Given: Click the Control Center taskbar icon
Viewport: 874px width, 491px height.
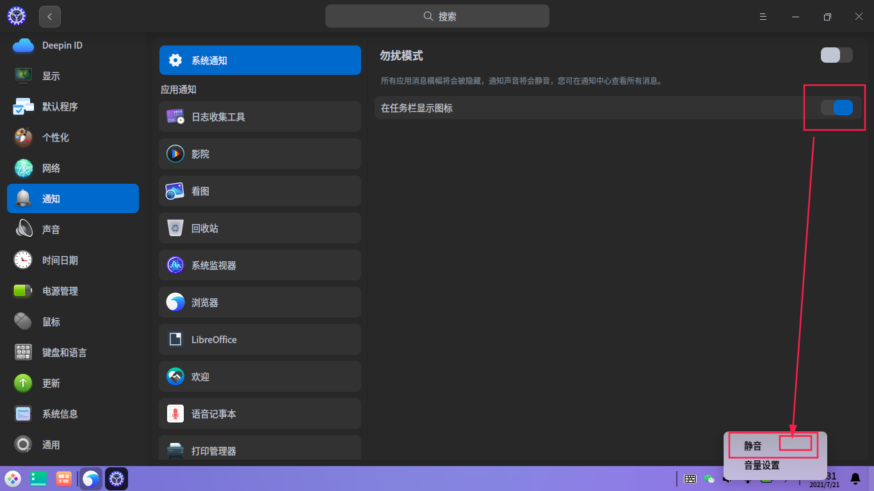Looking at the screenshot, I should pos(117,479).
